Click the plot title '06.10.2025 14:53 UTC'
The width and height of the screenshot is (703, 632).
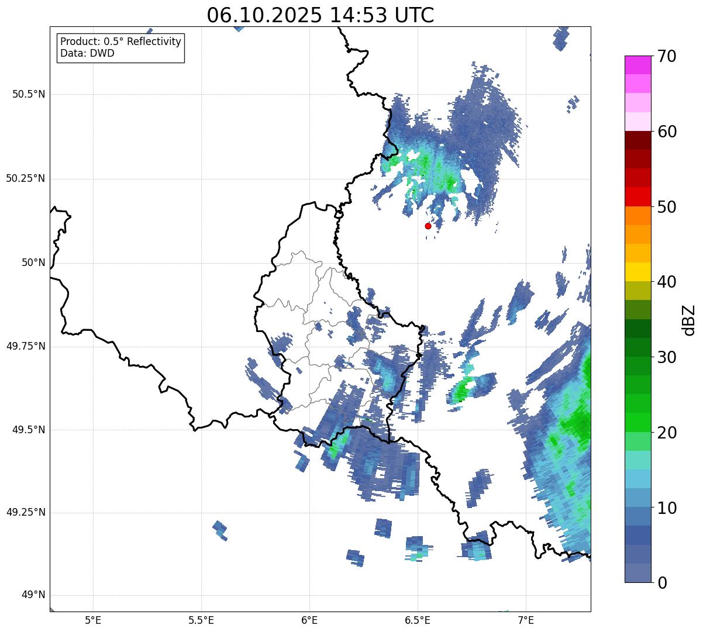coord(321,15)
